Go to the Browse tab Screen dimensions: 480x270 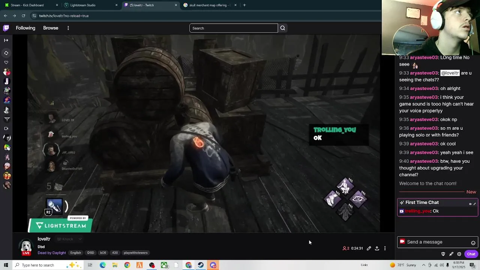click(51, 28)
